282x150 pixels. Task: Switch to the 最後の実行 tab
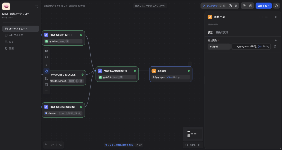[x=222, y=33]
